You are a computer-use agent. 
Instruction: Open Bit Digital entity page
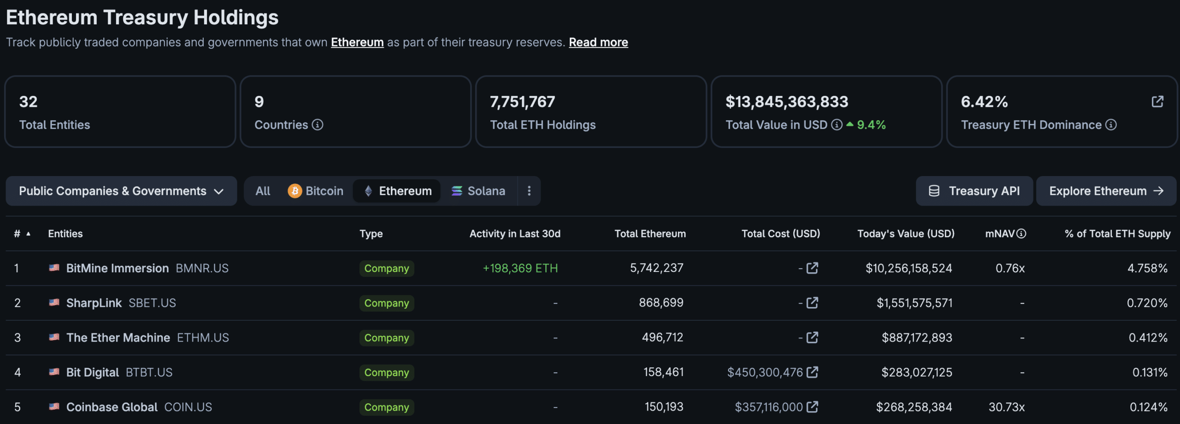[x=93, y=372]
